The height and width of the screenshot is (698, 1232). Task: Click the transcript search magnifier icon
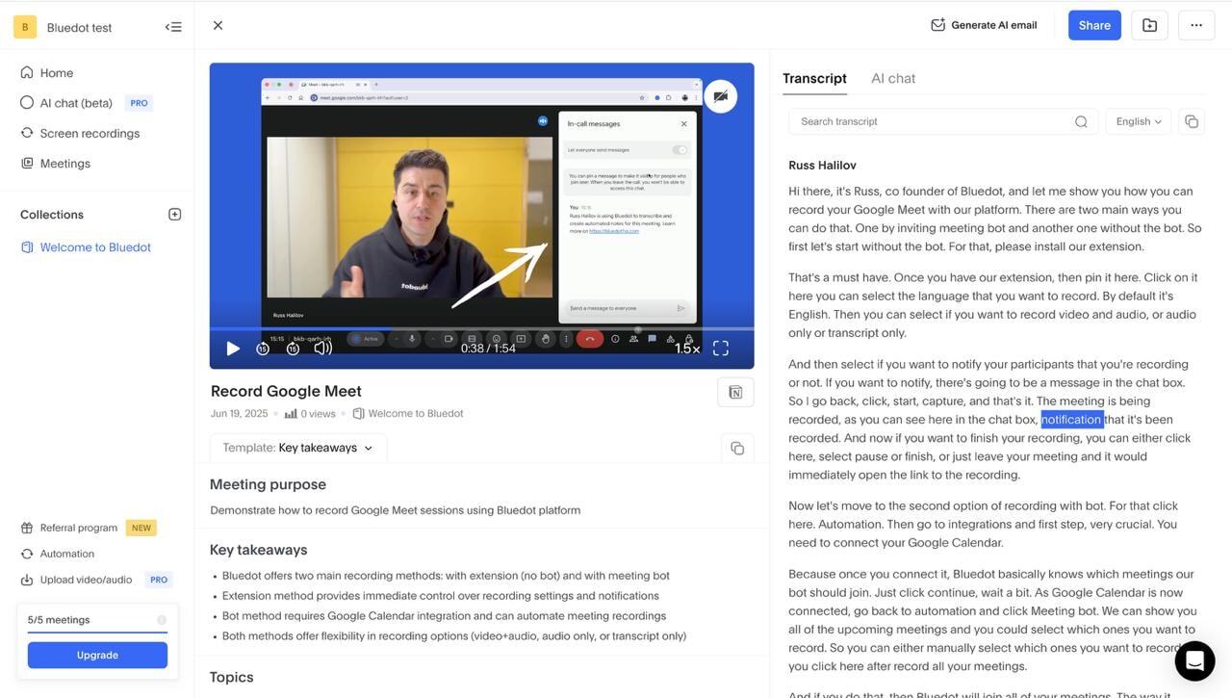pos(1081,121)
